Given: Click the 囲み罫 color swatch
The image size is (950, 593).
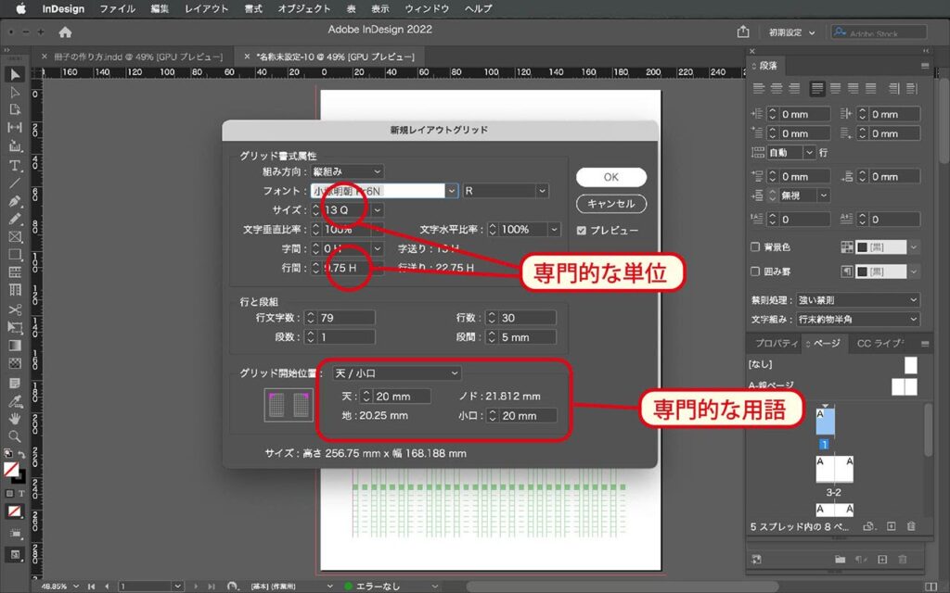Looking at the screenshot, I should 880,271.
